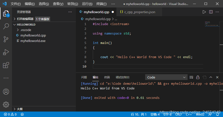Open the 选择(S) menu
Screen dimensions: 223x117
pos(44,4)
